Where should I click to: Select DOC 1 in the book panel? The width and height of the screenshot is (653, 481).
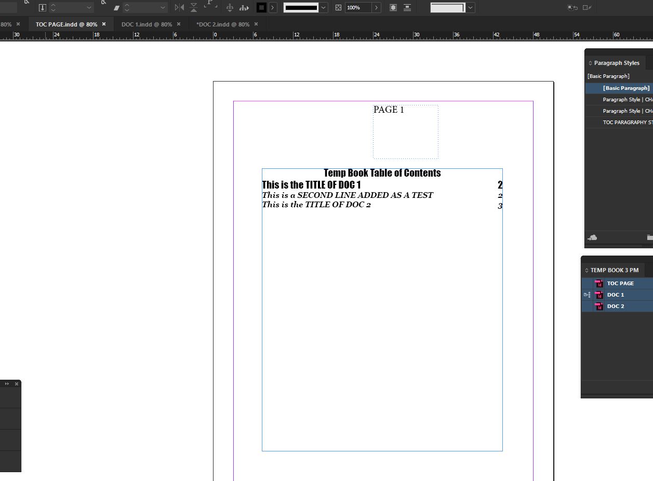617,295
